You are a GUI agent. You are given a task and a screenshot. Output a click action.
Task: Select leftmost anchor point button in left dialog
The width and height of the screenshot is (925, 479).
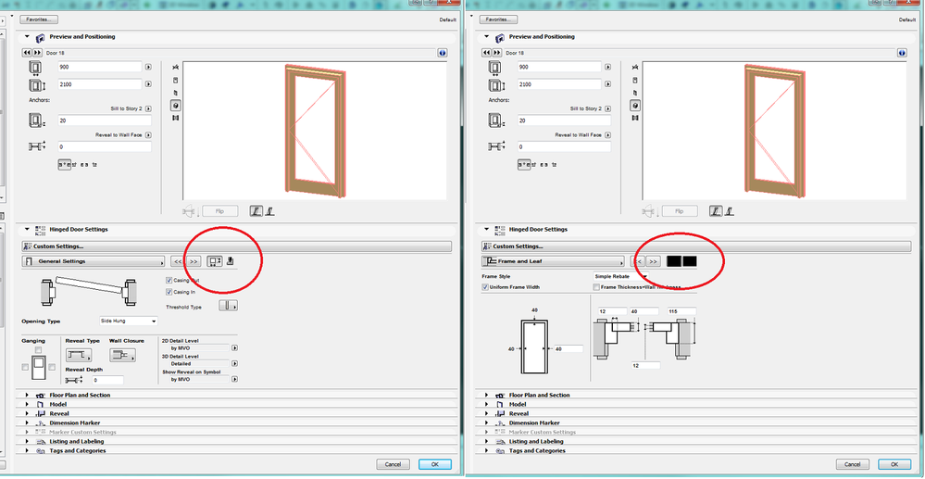coord(64,165)
